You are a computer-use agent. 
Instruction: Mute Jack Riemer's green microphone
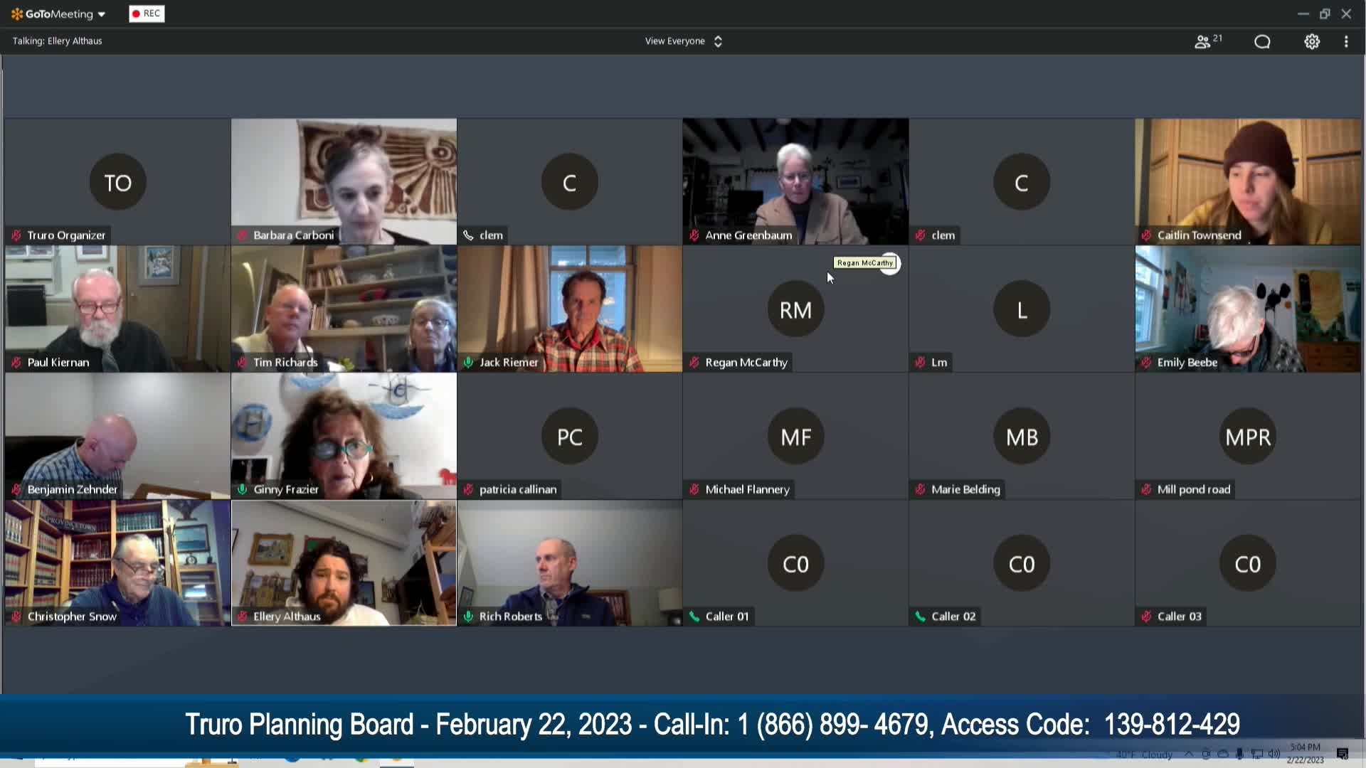(x=468, y=362)
